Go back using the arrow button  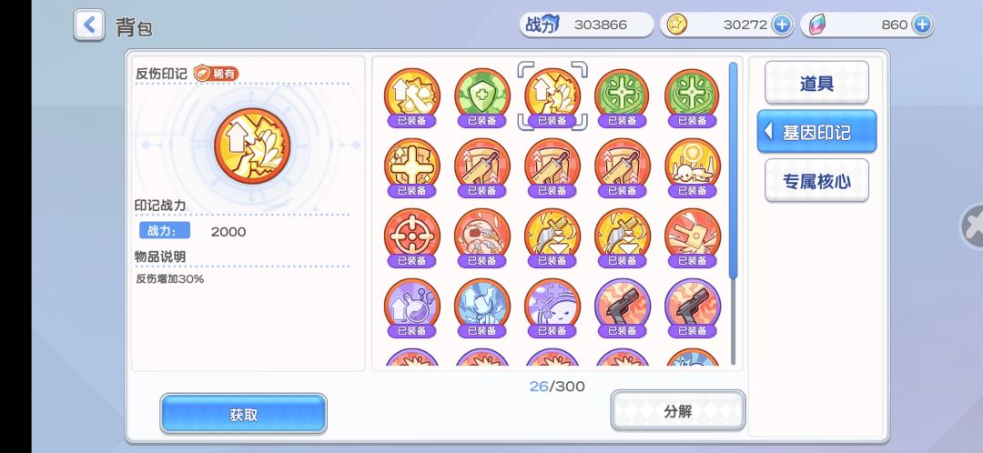pyautogui.click(x=89, y=25)
